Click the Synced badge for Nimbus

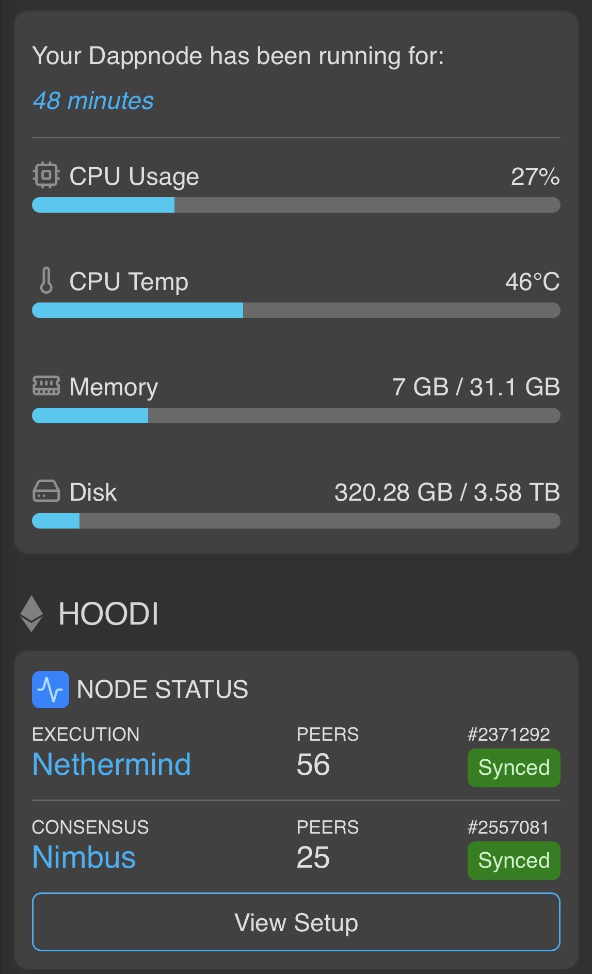pos(514,860)
